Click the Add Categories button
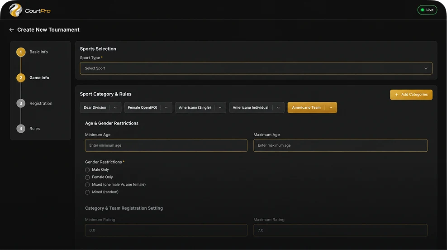 (x=411, y=95)
